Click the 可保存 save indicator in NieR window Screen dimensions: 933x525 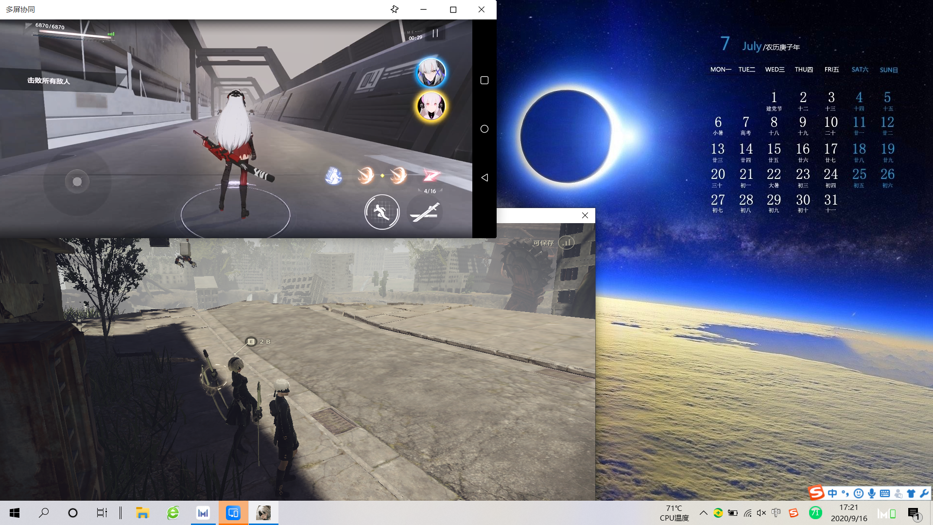pyautogui.click(x=553, y=243)
